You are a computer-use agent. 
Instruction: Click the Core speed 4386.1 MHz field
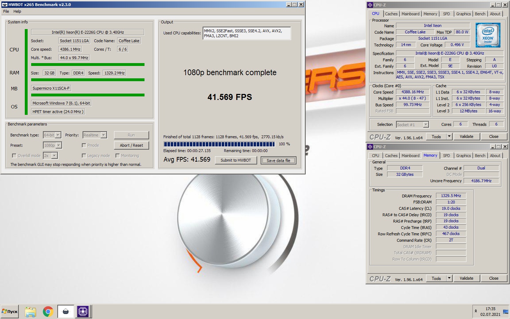point(70,49)
